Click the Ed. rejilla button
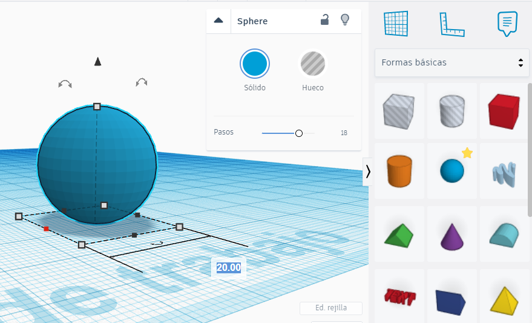Viewport: 532px width, 323px height. (x=331, y=308)
